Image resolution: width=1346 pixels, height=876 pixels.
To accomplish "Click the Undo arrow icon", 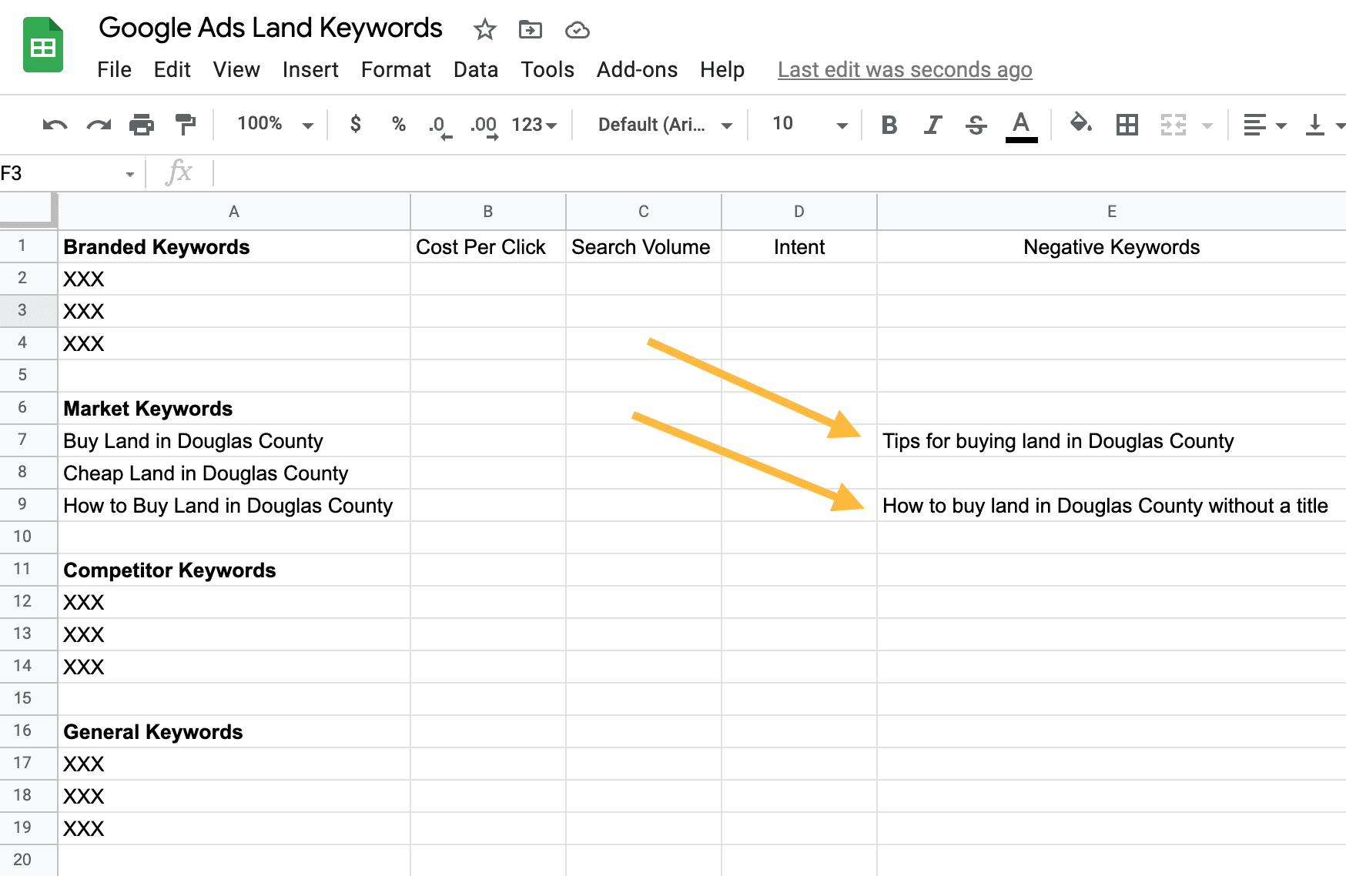I will click(55, 125).
